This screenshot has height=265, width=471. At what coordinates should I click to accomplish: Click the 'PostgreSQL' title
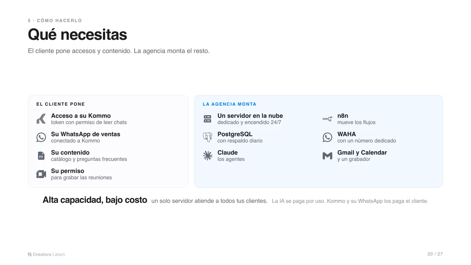pyautogui.click(x=235, y=134)
